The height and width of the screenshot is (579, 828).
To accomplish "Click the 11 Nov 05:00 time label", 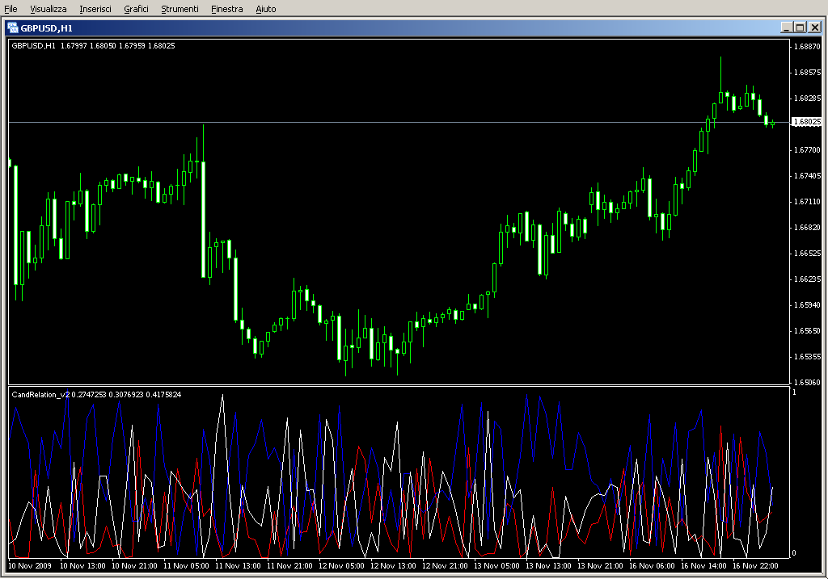I will 186,566.
